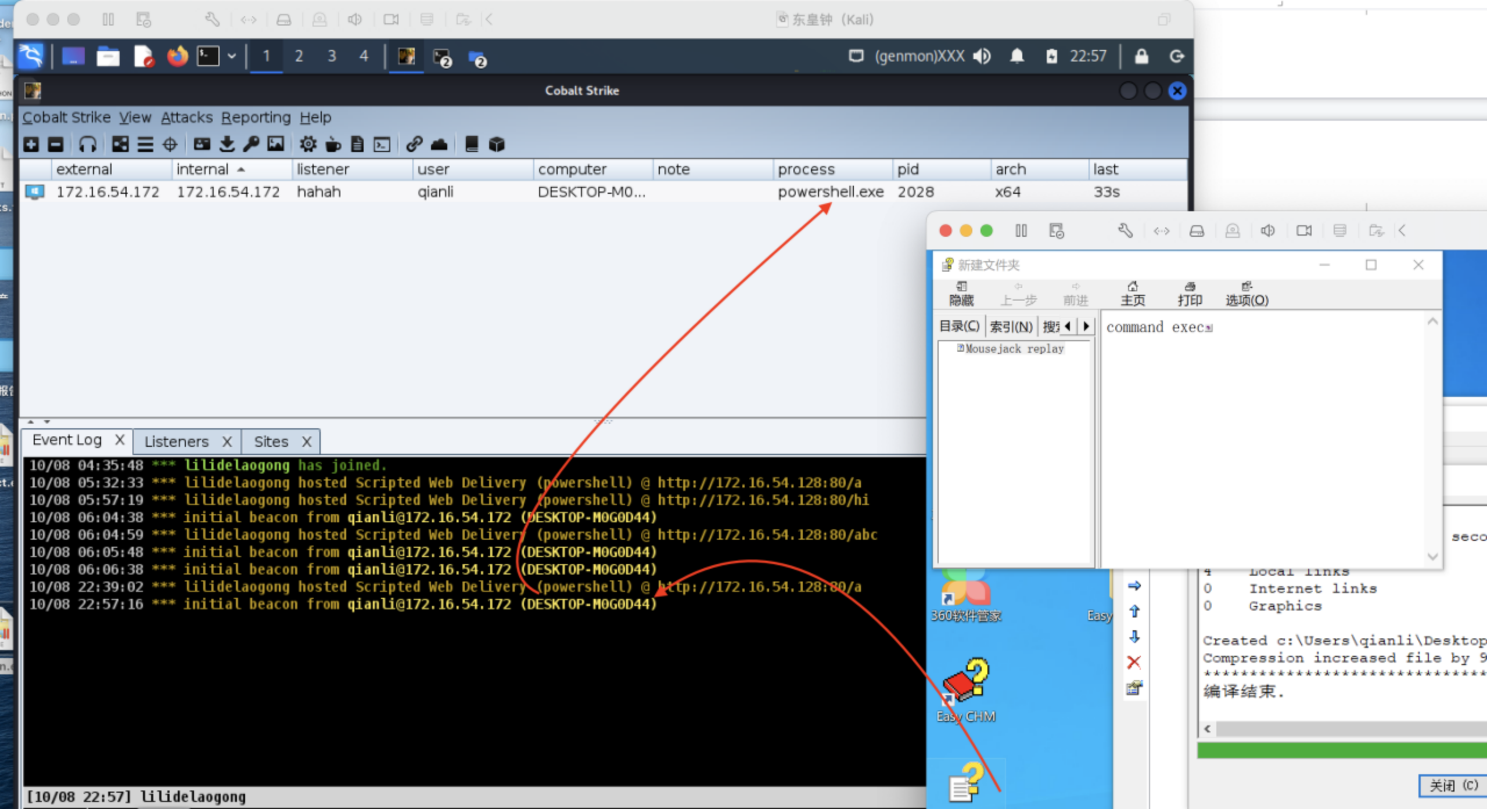Click notification bell in Kali panel
The width and height of the screenshot is (1487, 809).
pyautogui.click(x=1017, y=56)
